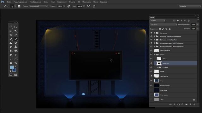This screenshot has height=113, width=202.
Task: Select the Magic Wand tool
Action: (x=16, y=31)
